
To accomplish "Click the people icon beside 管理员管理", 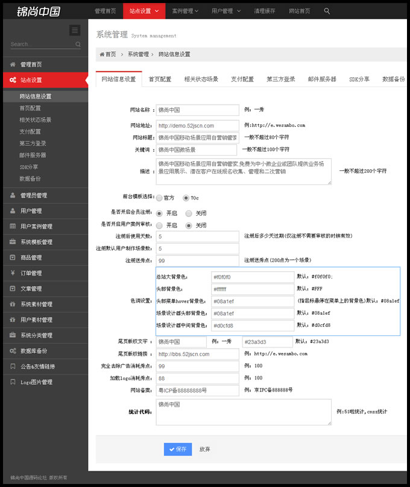I will coord(13,195).
